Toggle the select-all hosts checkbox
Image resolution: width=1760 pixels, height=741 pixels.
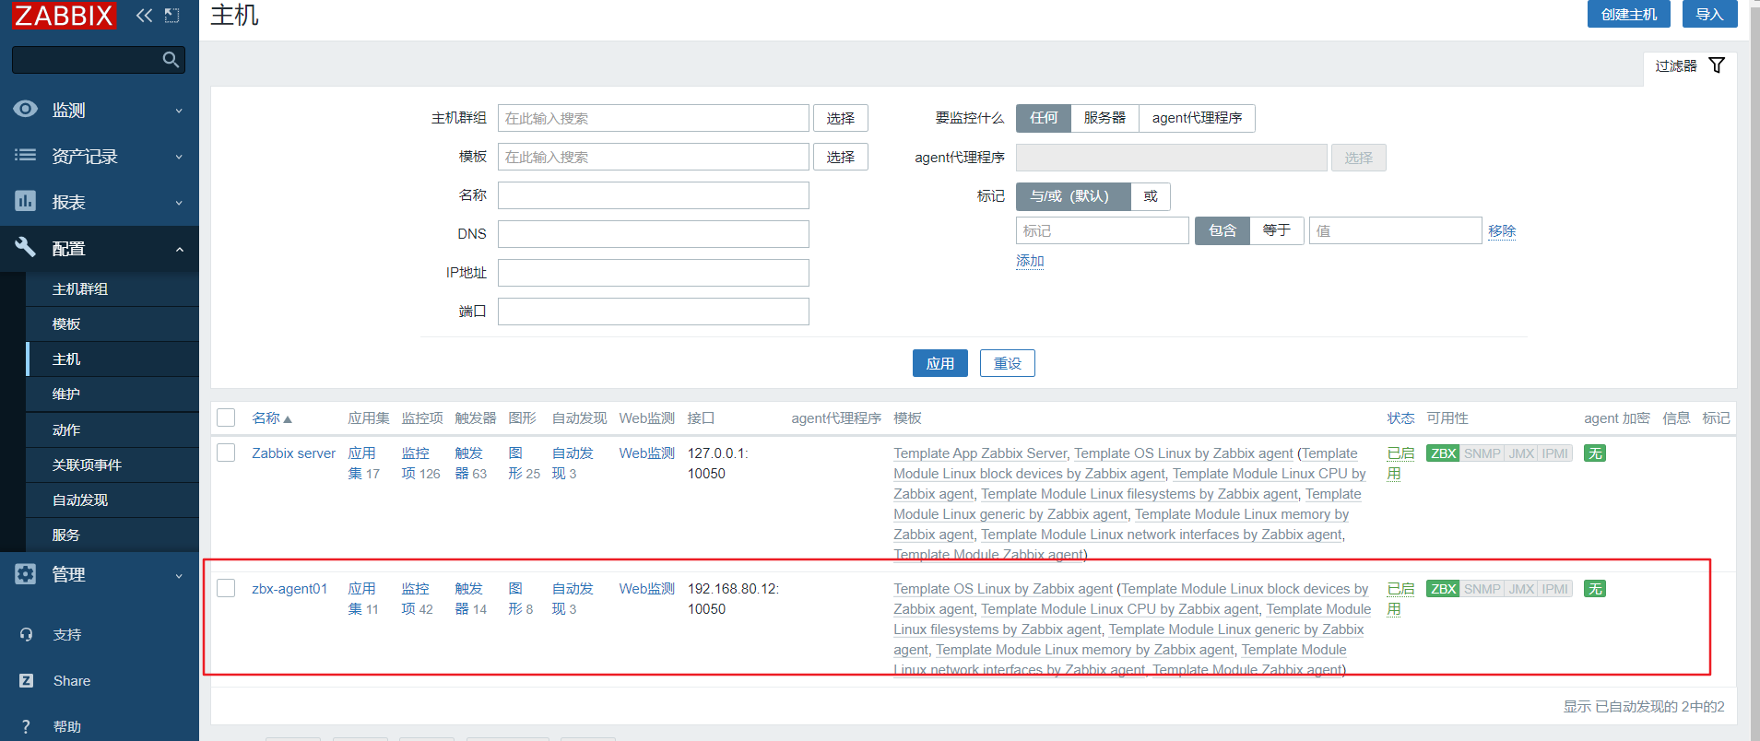click(226, 418)
